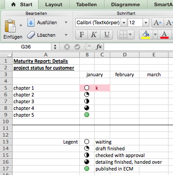
Task: Select column B header
Action: pos(87,55)
